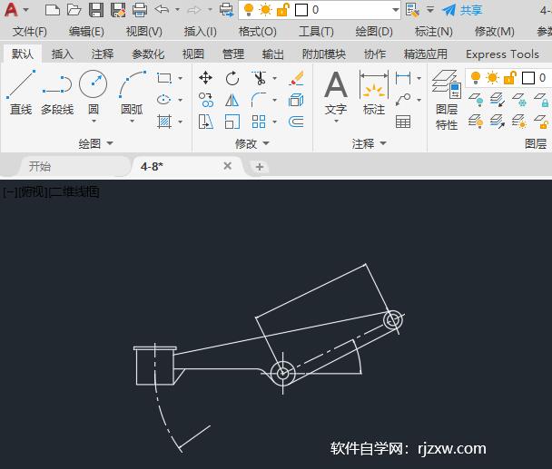Insert a Table from annotation panel

click(403, 122)
